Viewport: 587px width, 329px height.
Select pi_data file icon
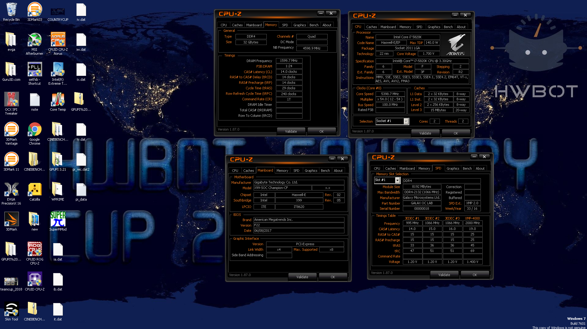click(81, 192)
